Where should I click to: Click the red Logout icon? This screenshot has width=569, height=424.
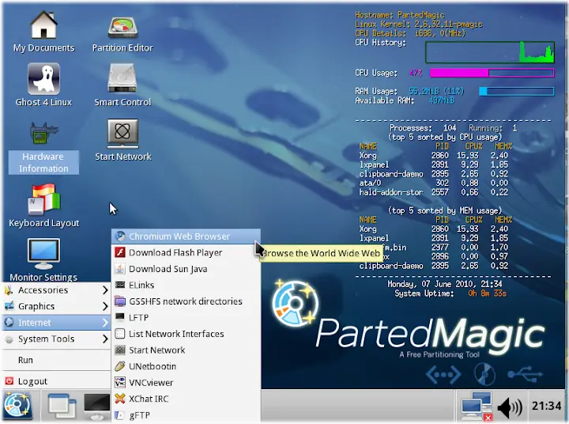pos(9,380)
